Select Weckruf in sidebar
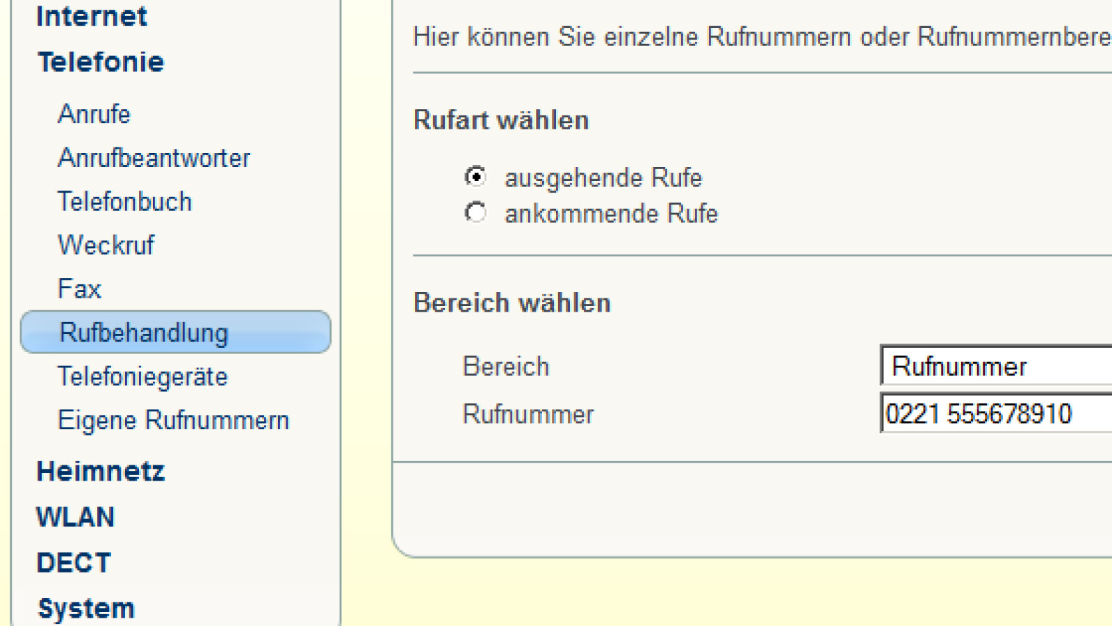The height and width of the screenshot is (626, 1112). 106,245
